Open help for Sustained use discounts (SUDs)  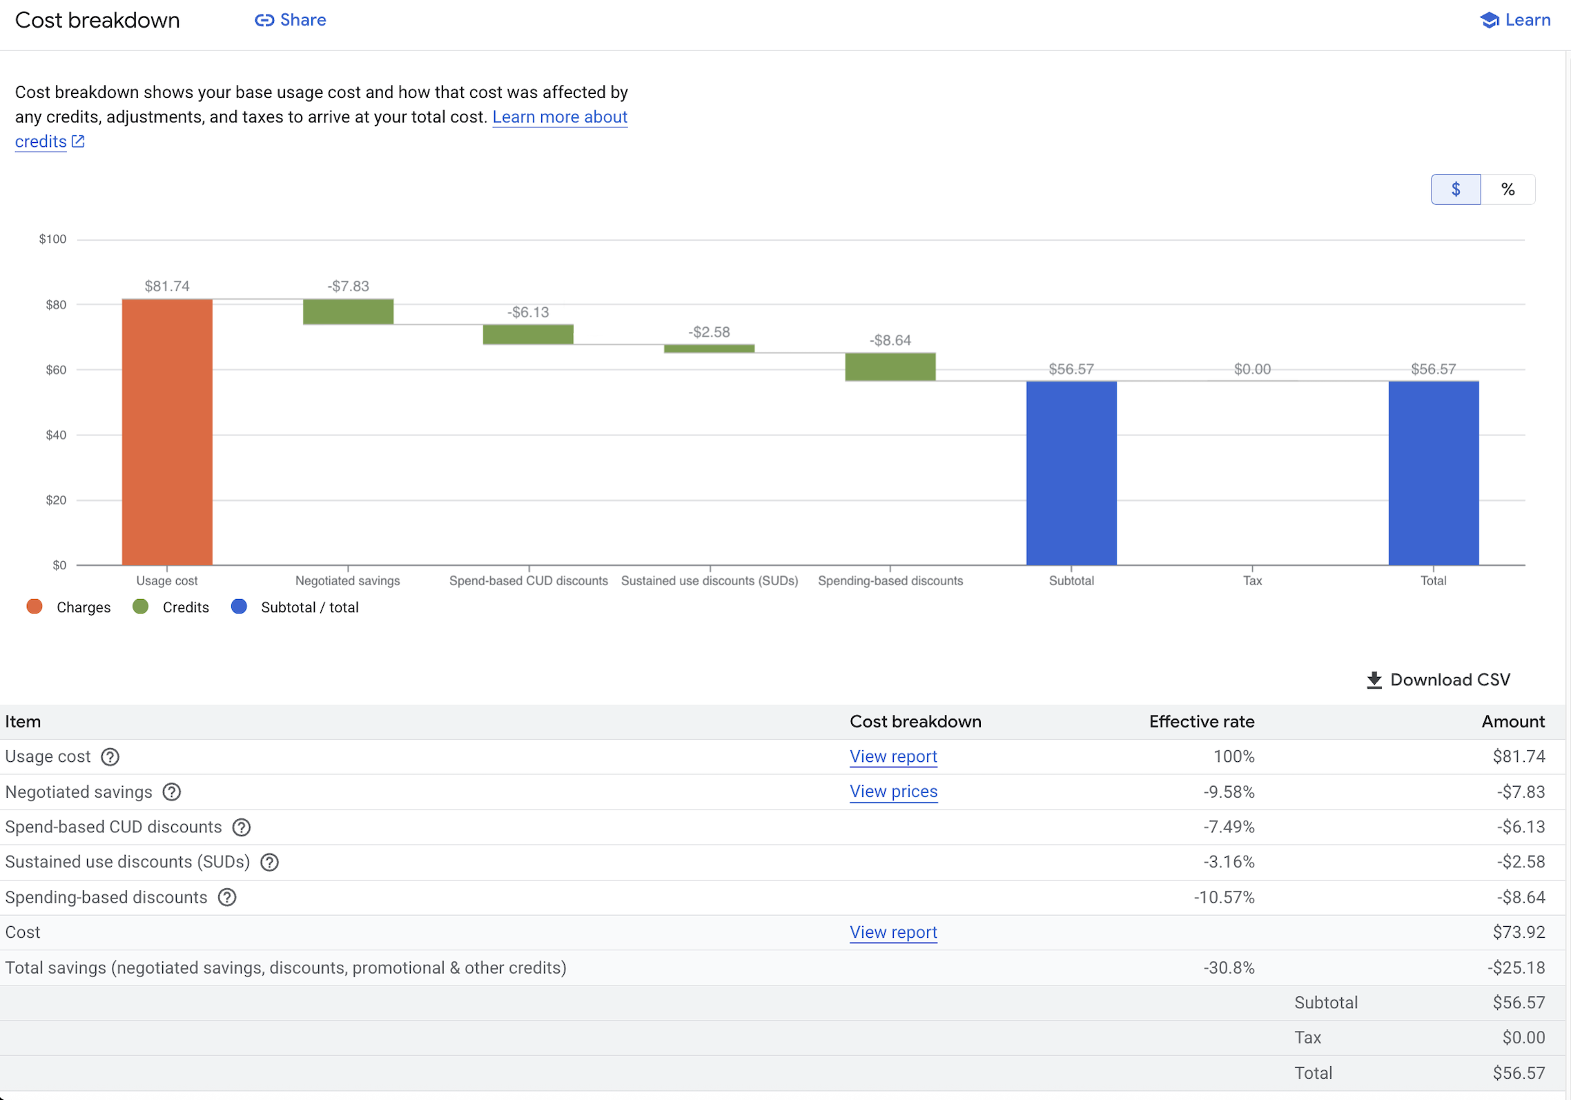[269, 863]
